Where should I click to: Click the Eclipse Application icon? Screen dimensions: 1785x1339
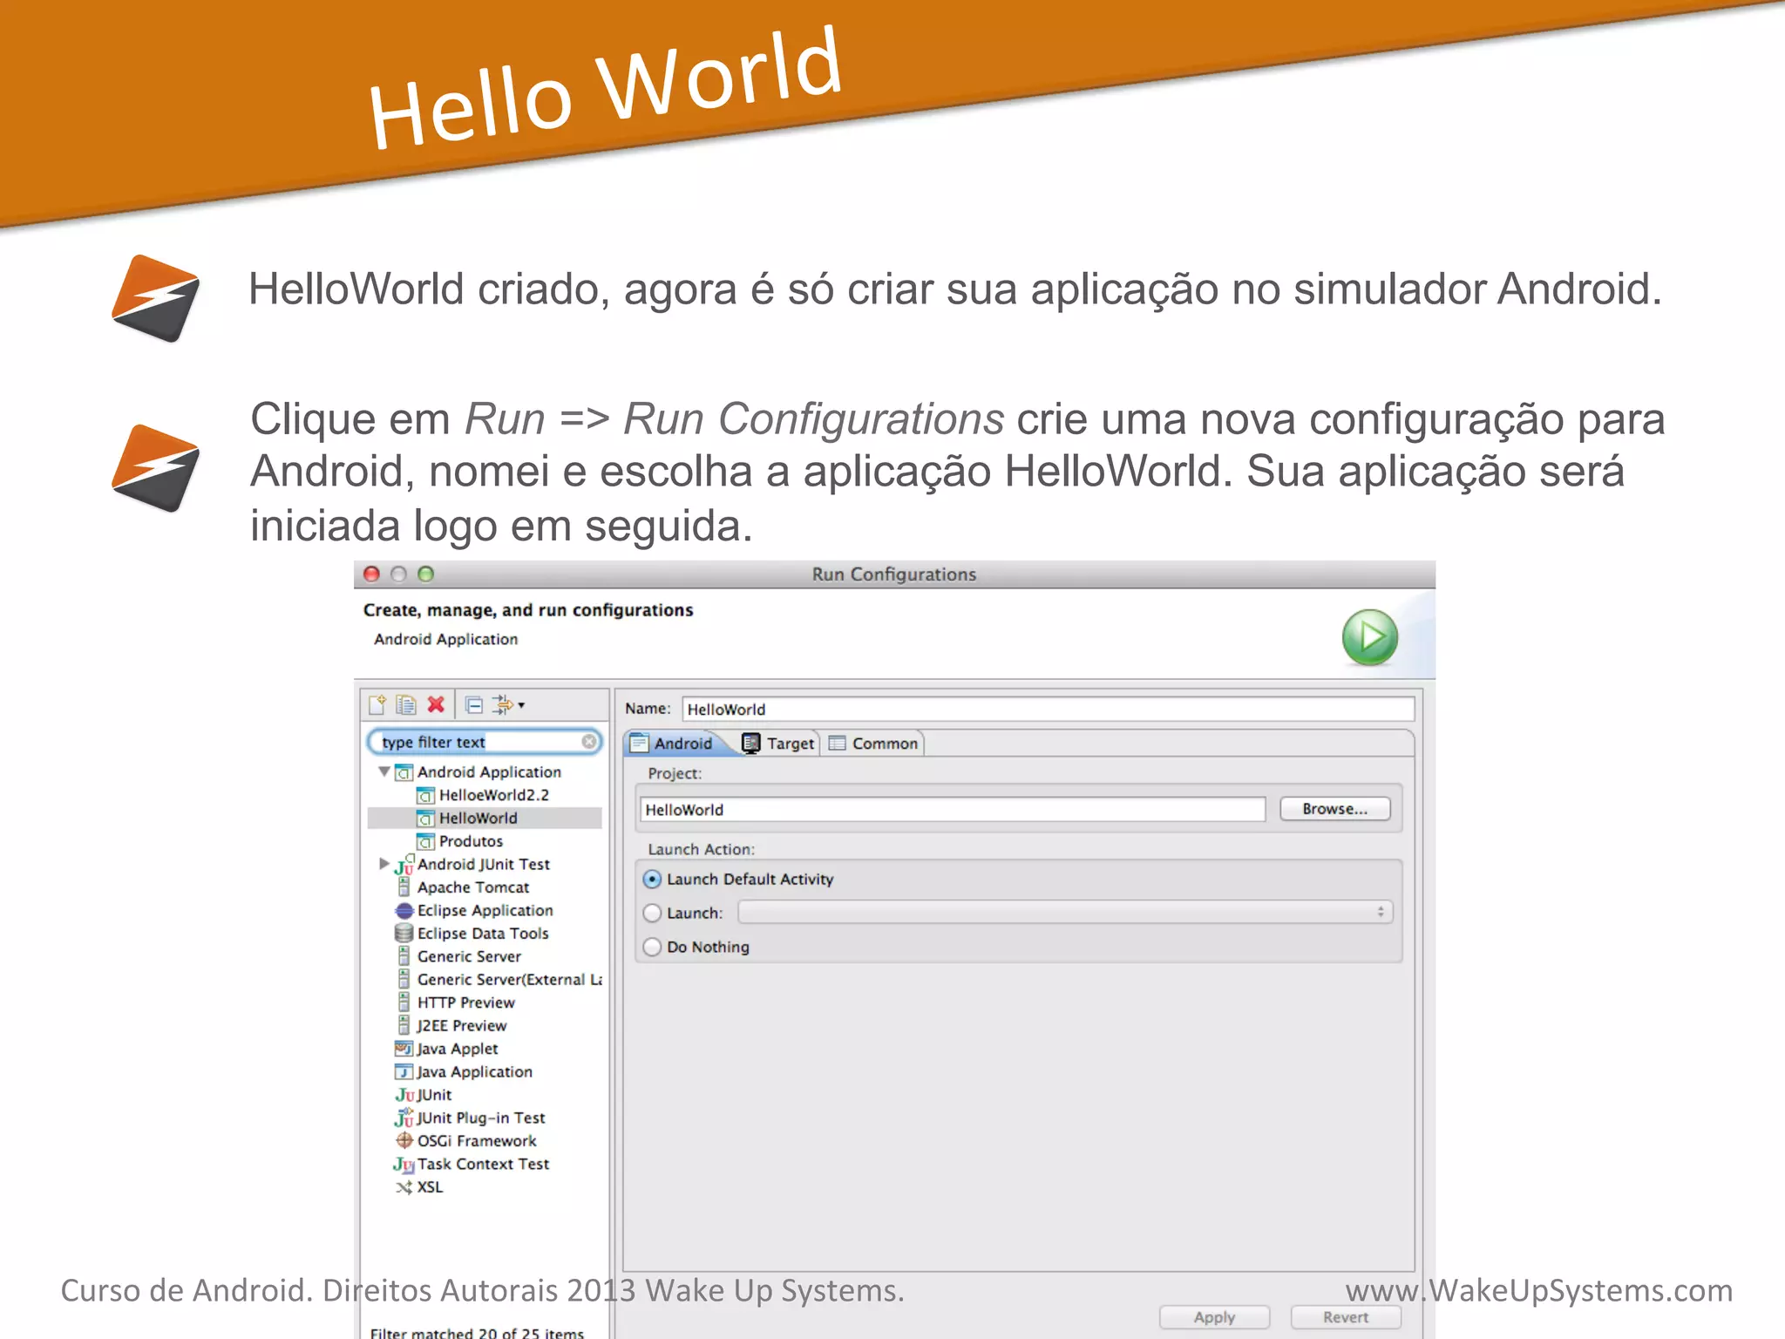[x=404, y=911]
